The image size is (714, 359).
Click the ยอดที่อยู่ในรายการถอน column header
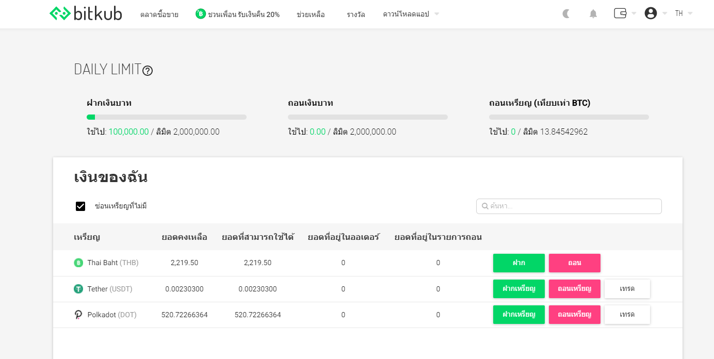438,237
